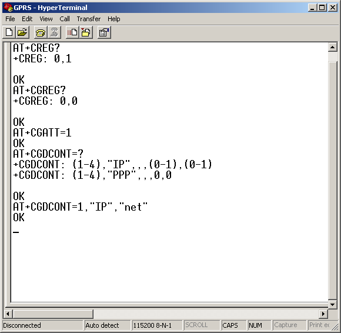The height and width of the screenshot is (333, 341).
Task: Click the horizontal scrollbar thumb
Action: 53,314
